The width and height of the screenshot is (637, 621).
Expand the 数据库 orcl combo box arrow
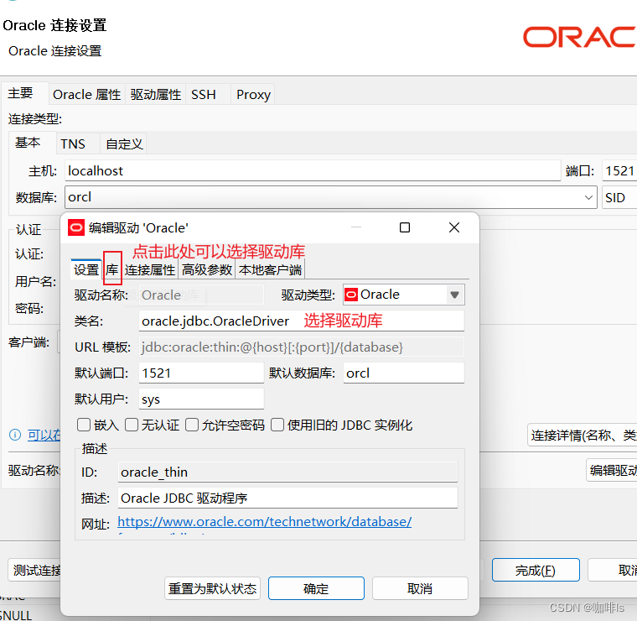point(588,198)
